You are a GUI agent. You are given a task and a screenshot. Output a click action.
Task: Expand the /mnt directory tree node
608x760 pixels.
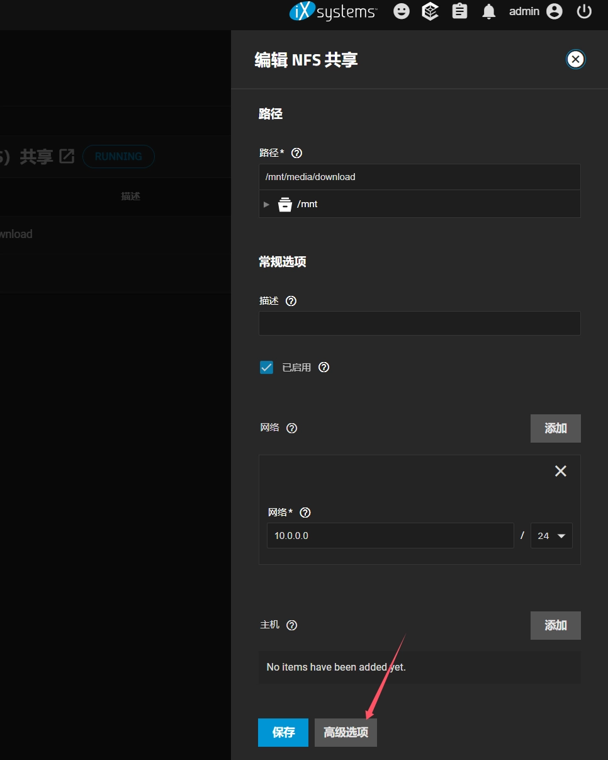(x=267, y=205)
